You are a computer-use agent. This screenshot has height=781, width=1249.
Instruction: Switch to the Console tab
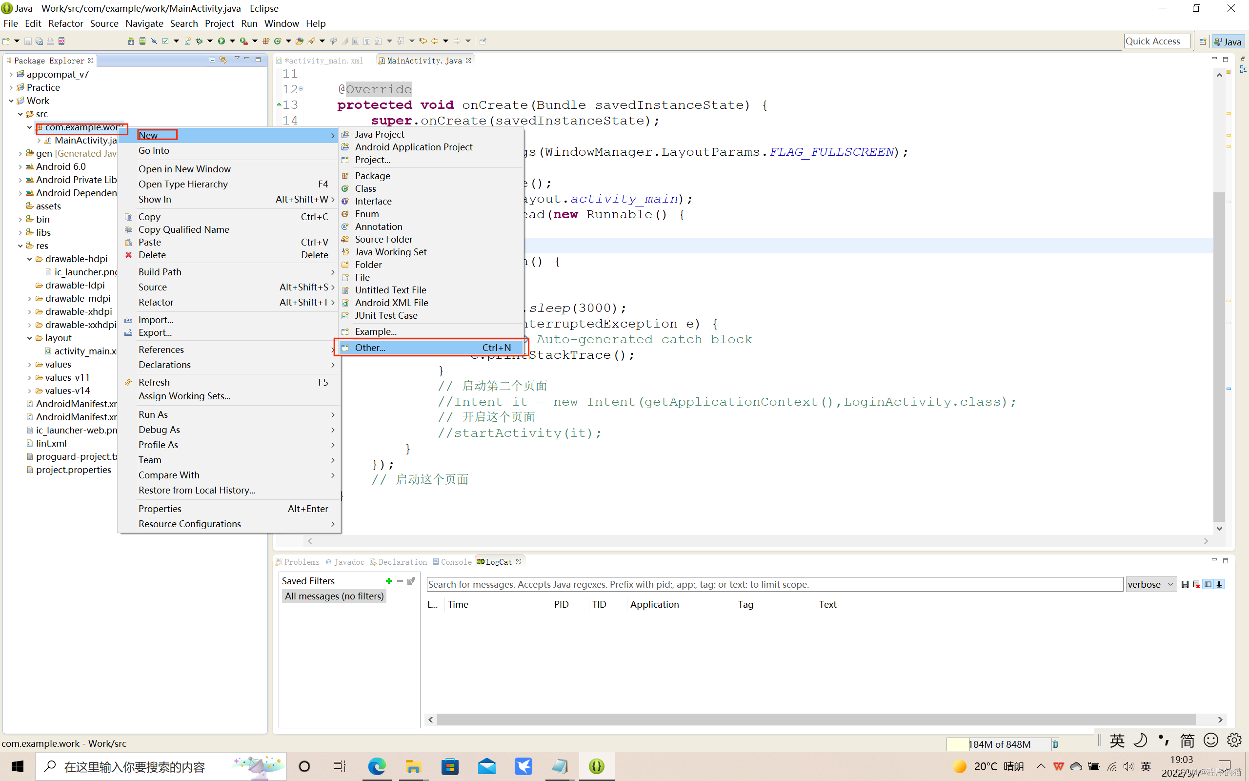pyautogui.click(x=455, y=562)
